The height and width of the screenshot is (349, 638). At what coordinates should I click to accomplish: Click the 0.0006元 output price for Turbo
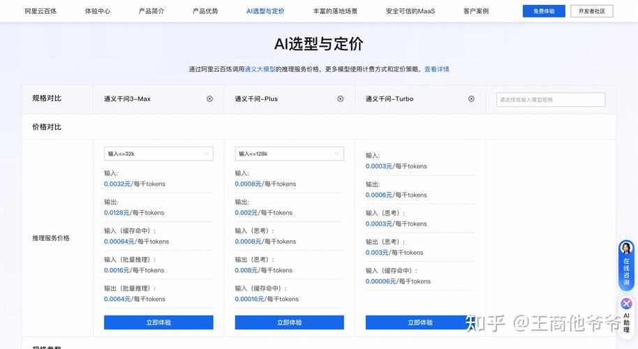[379, 195]
